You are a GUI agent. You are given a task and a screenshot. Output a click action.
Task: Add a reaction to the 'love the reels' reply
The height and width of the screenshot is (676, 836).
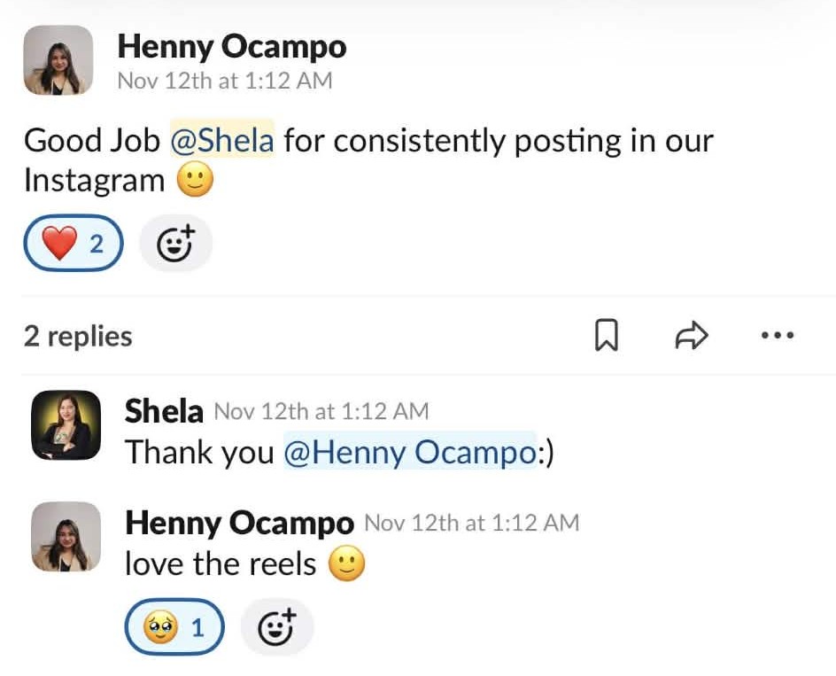(x=276, y=627)
